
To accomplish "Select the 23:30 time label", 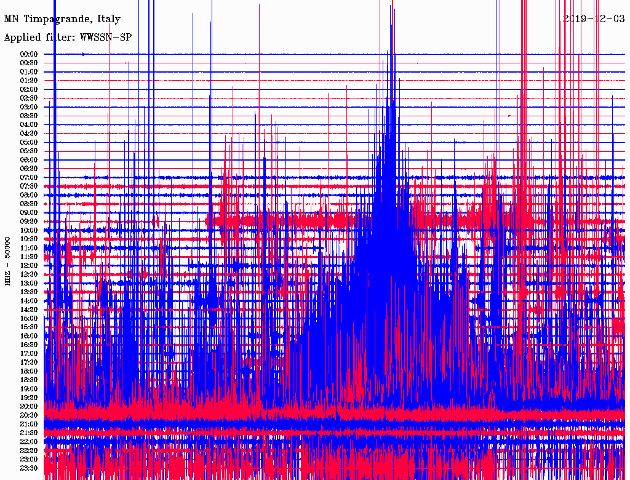I will [29, 468].
